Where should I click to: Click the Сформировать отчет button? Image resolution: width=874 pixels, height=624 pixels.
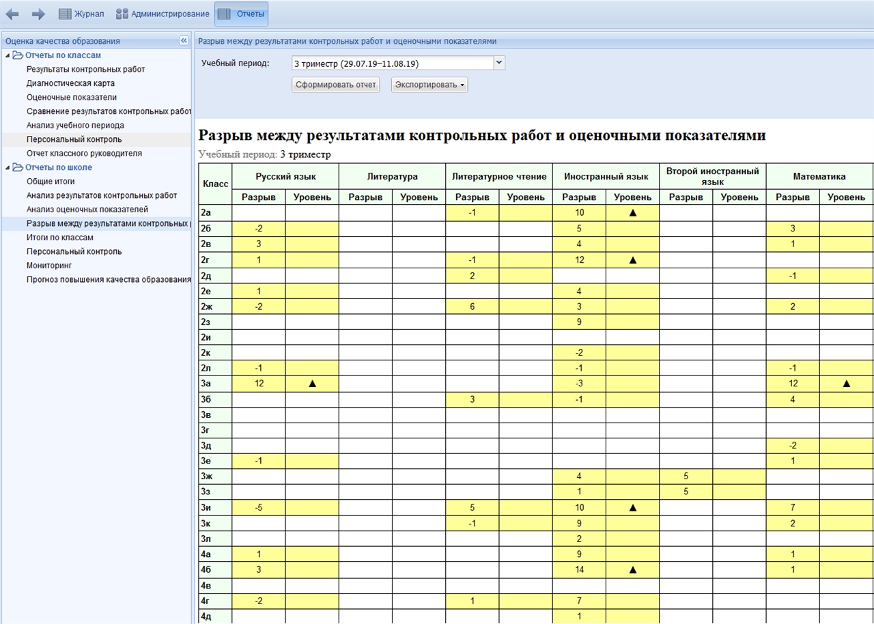coord(335,85)
